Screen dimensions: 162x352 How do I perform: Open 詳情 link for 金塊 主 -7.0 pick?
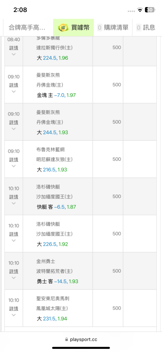pyautogui.click(x=14, y=85)
